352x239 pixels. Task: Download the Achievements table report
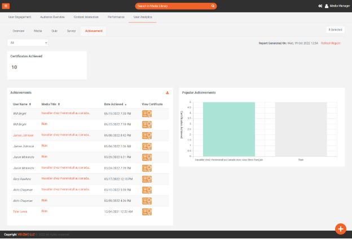[x=167, y=93]
